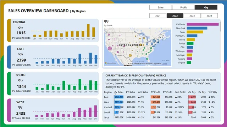Image resolution: width=227 pixels, height=127 pixels.
Task: Click the YoY Sales column header
Action: (143, 92)
